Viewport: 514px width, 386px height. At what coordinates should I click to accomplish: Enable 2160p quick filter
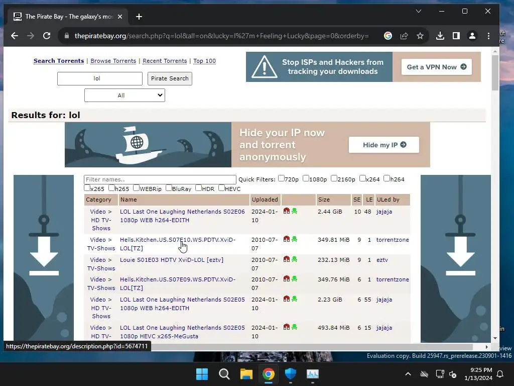click(x=334, y=178)
